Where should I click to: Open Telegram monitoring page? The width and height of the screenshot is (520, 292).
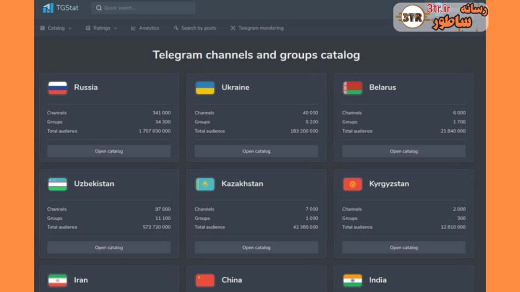pos(257,28)
